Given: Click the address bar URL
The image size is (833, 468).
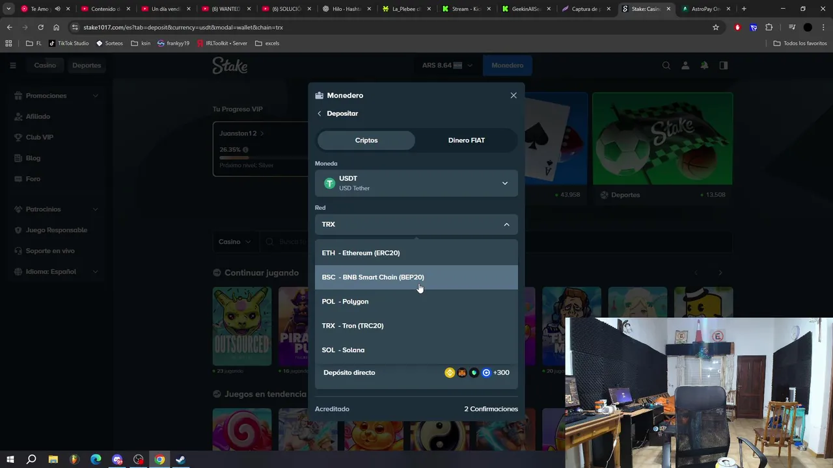Looking at the screenshot, I should (x=183, y=27).
